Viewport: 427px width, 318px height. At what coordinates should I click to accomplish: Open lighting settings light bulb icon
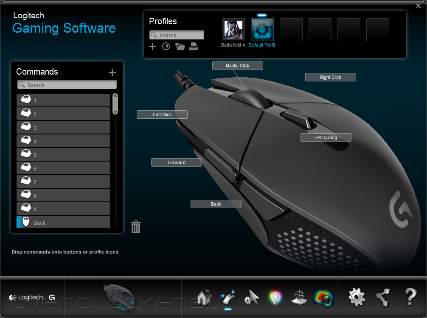click(275, 298)
